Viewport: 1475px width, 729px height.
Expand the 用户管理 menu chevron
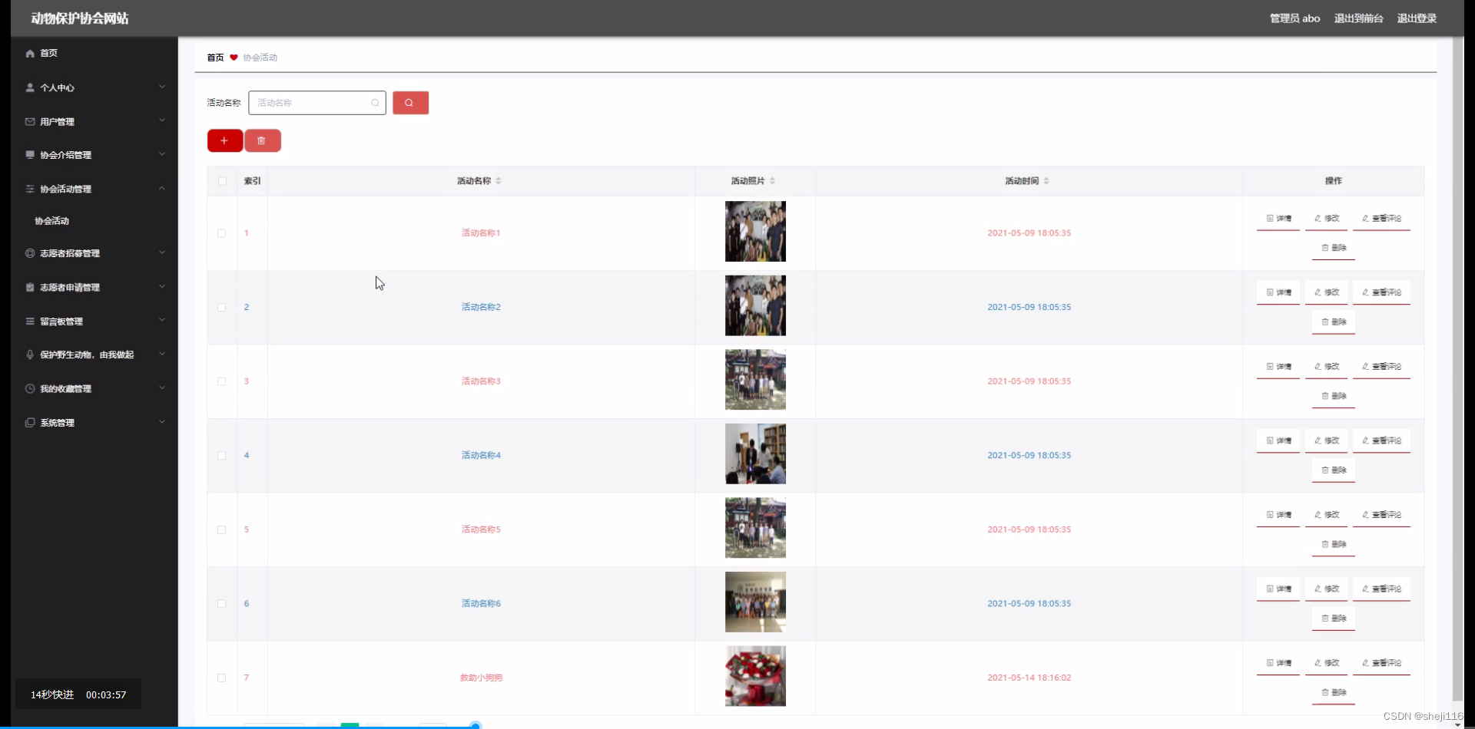tap(162, 120)
